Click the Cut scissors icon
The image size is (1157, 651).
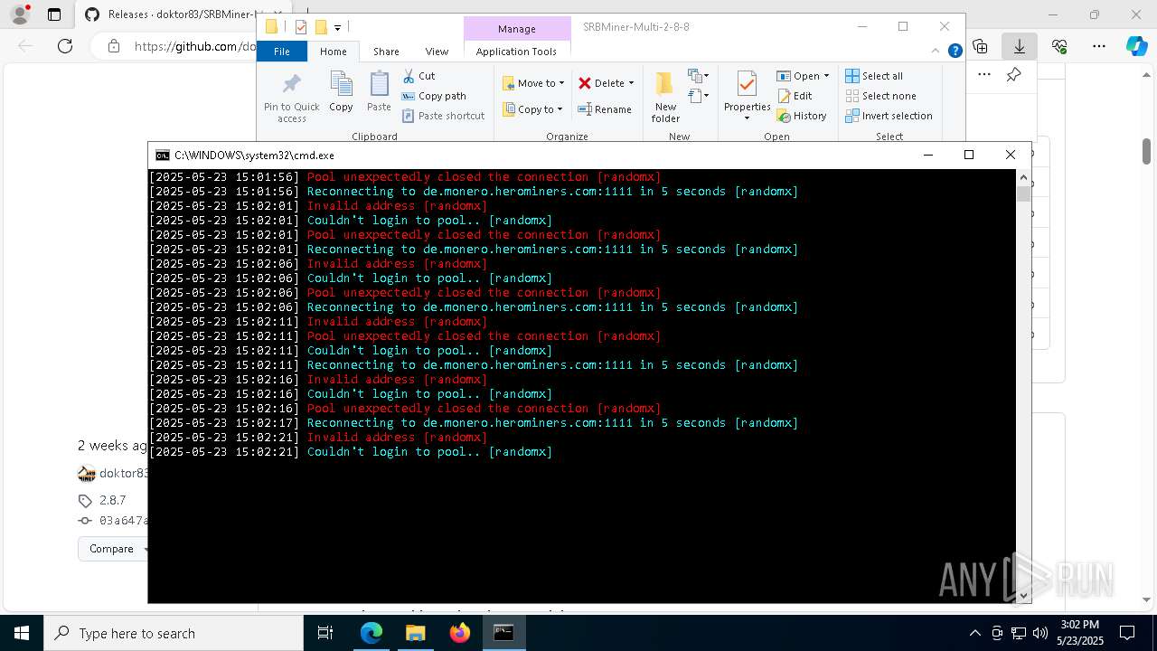409,76
